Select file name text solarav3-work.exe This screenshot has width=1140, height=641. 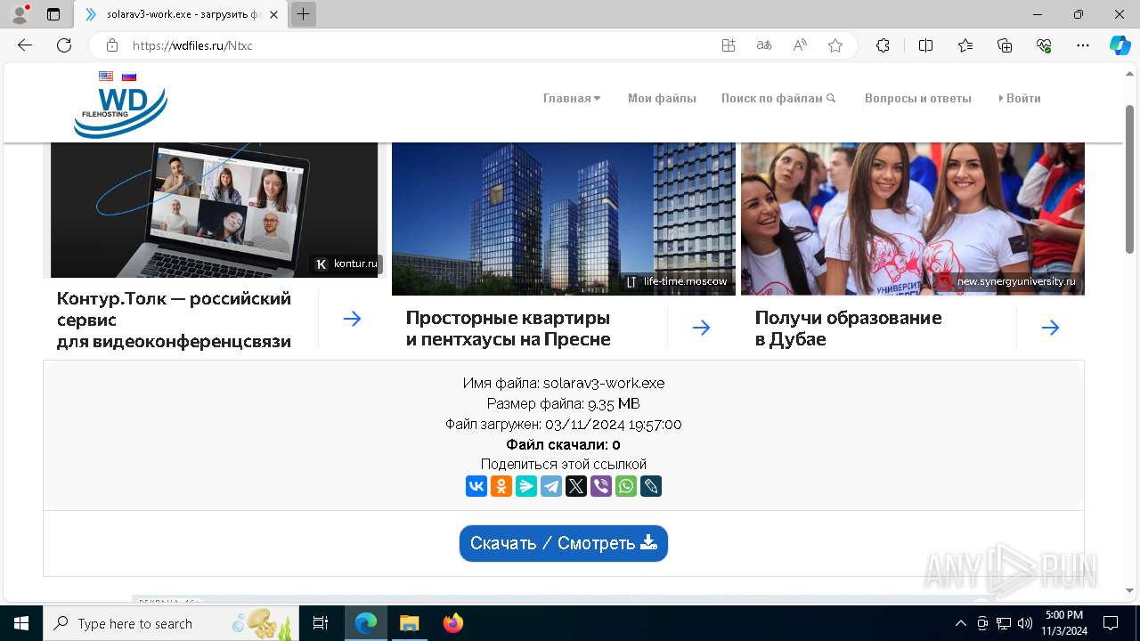pos(604,384)
